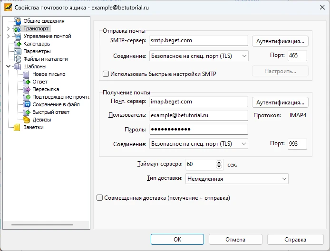Collapse the Шаблоны tree node

9,66
